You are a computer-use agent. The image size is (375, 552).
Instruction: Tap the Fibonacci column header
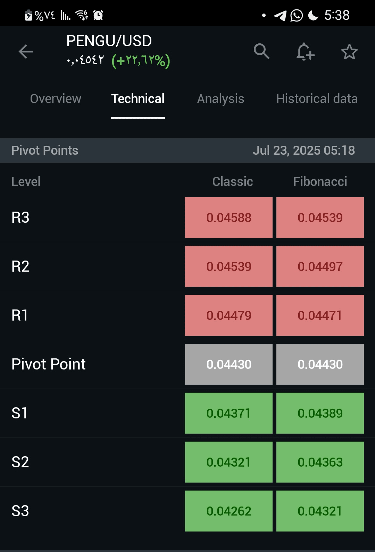(x=320, y=181)
